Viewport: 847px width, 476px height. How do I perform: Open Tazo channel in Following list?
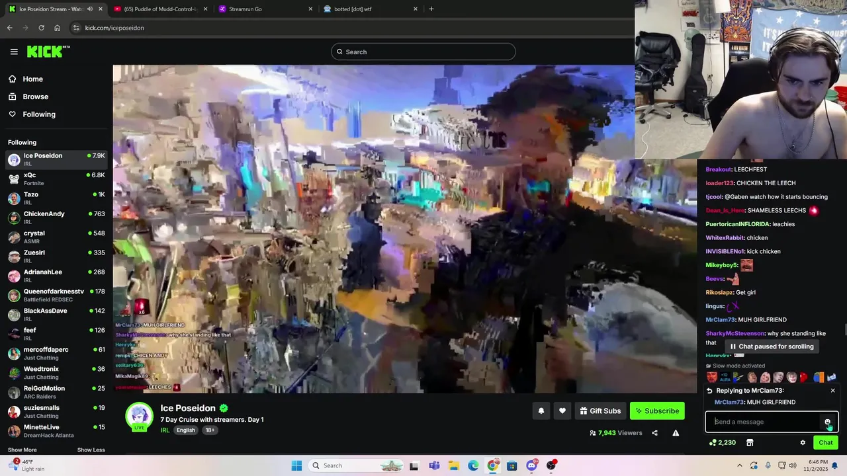click(x=56, y=198)
